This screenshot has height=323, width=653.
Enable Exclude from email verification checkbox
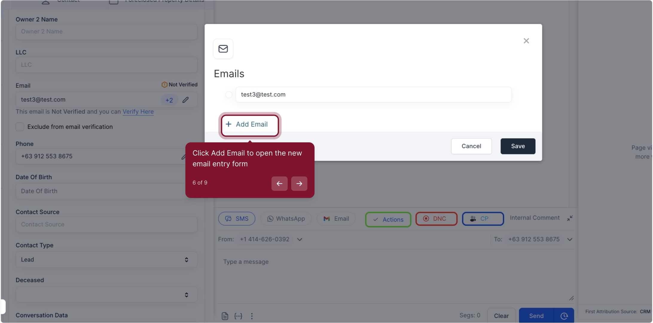[x=20, y=127]
